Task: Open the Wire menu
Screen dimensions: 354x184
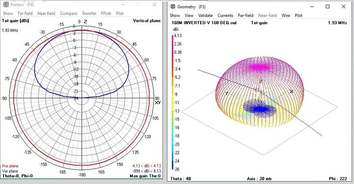Action: click(285, 15)
